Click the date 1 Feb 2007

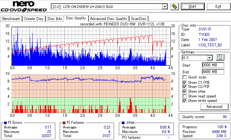(x=208, y=40)
